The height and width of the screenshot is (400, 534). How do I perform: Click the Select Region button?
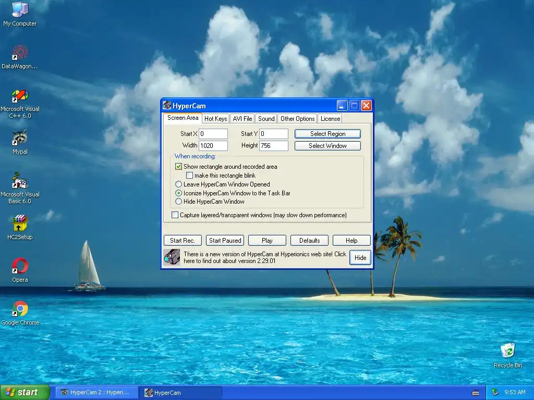327,134
